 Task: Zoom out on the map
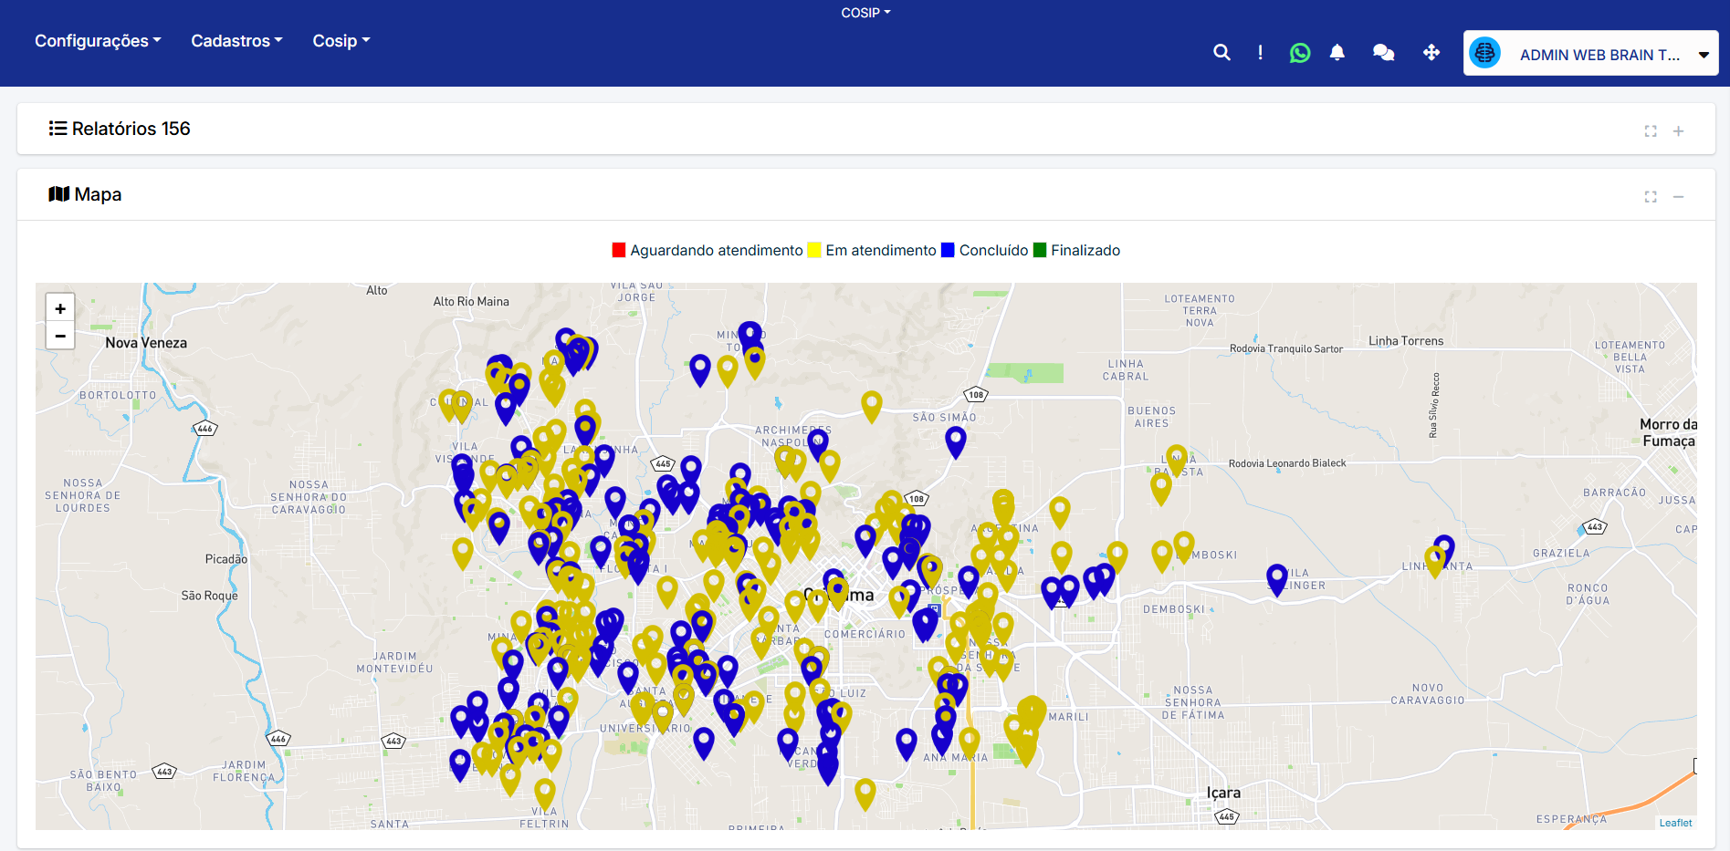tap(60, 336)
